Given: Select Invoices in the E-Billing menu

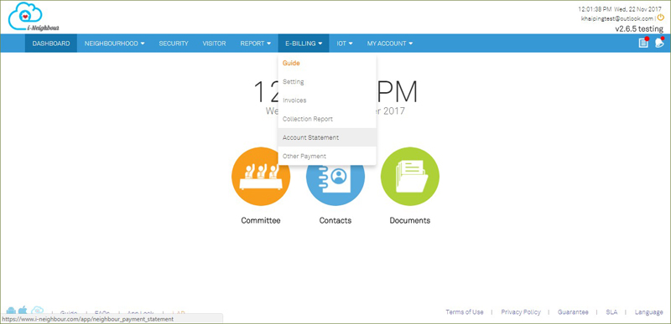Looking at the screenshot, I should [327, 100].
